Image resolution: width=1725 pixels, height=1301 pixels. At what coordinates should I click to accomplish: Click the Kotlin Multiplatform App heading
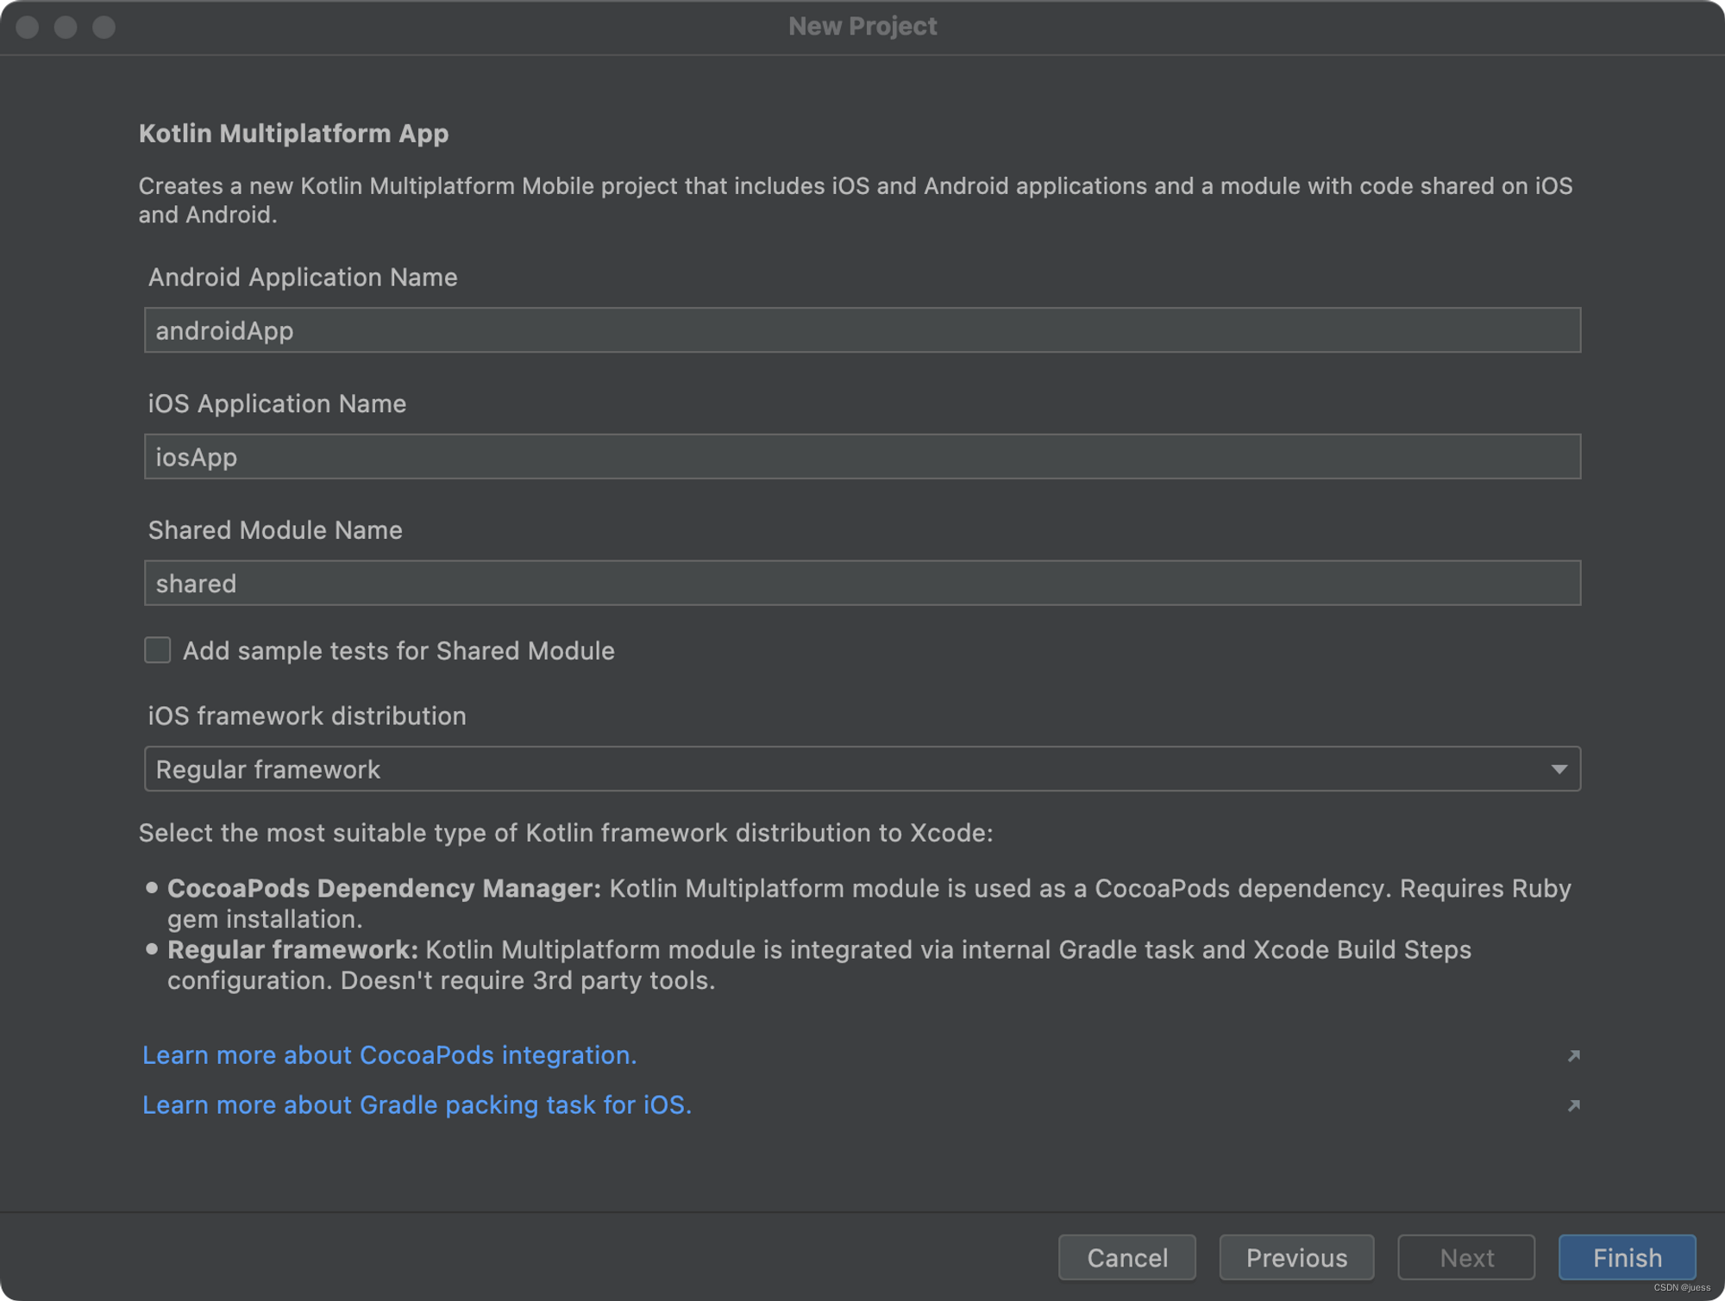tap(293, 134)
